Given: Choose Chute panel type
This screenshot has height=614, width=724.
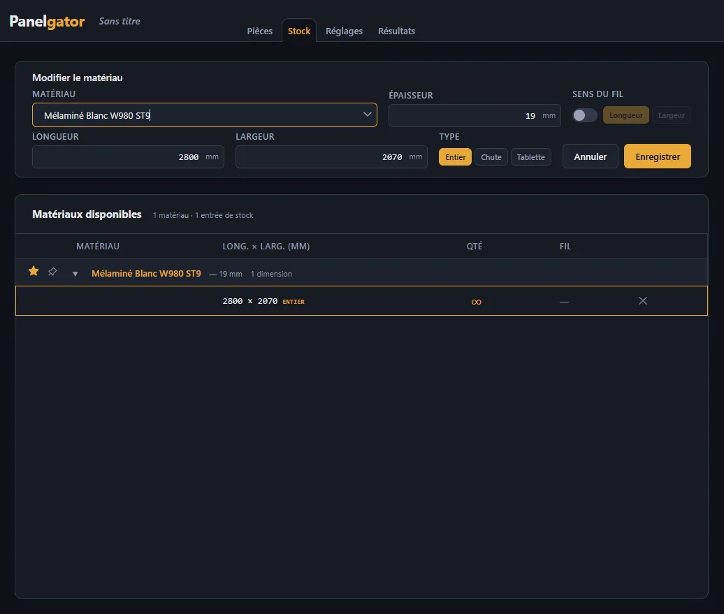Looking at the screenshot, I should (491, 157).
